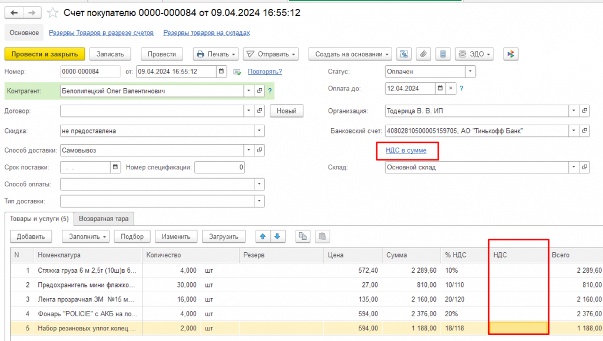The image size is (603, 341).
Task: Paste rows using the clipboard icon
Action: [x=322, y=236]
